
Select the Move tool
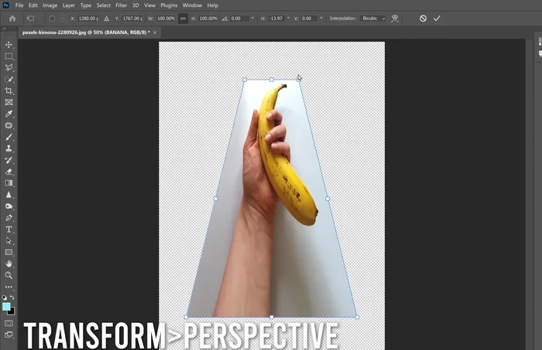tap(9, 45)
